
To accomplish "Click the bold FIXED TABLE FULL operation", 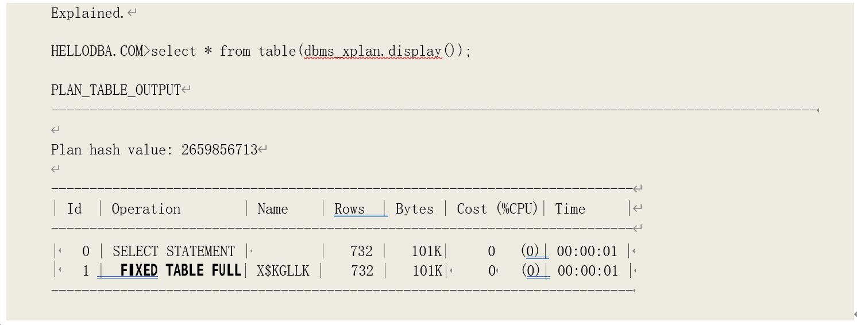I will (x=180, y=270).
